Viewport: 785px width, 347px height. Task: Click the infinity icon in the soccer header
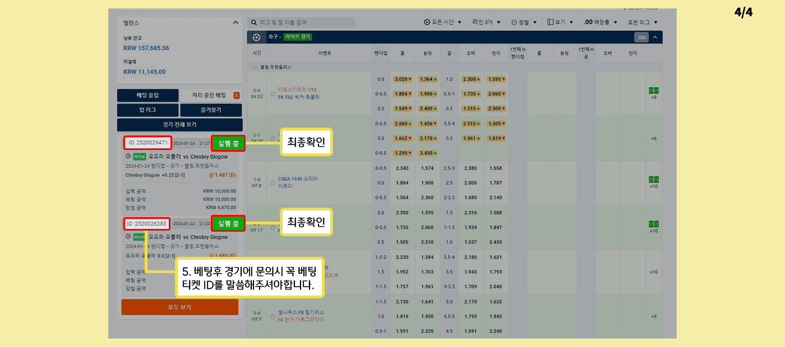click(x=641, y=37)
